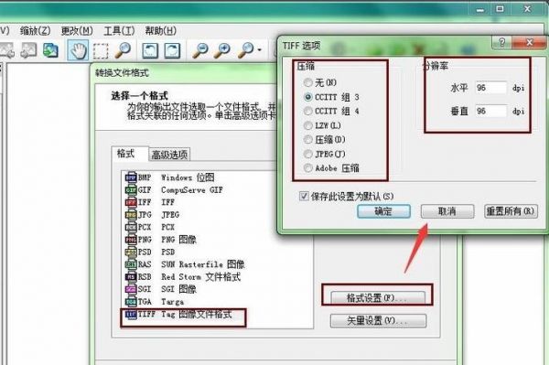Select the 无(N) compression option
549x365 pixels.
307,82
